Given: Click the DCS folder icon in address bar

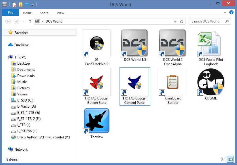Looking at the screenshot, I should [x=37, y=21].
